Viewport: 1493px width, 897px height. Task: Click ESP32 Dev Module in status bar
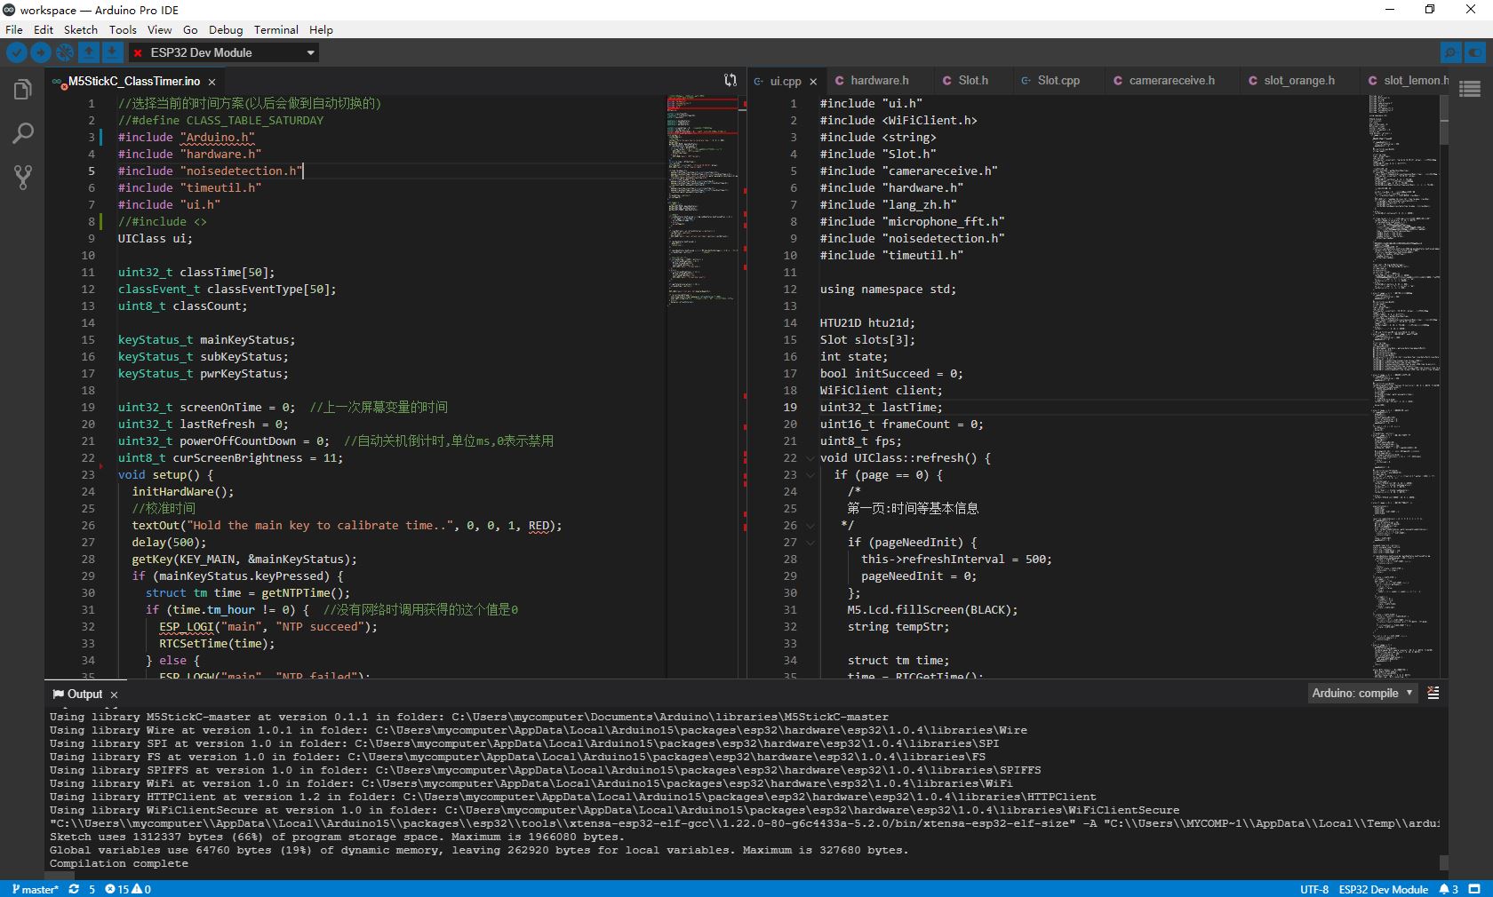(x=1383, y=889)
